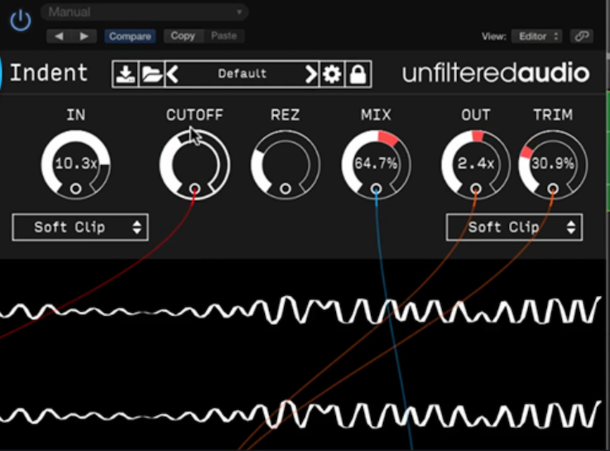The height and width of the screenshot is (451, 610).
Task: Click the OUT knob modulation port
Action: click(475, 189)
